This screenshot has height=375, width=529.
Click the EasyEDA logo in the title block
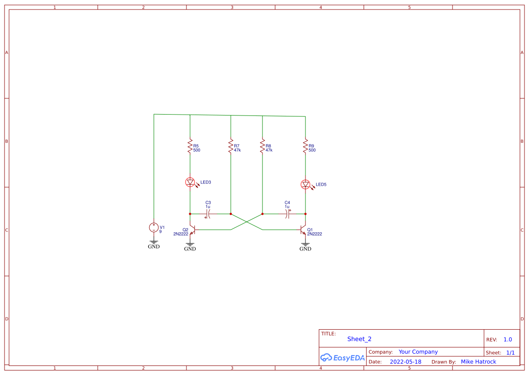coord(343,357)
